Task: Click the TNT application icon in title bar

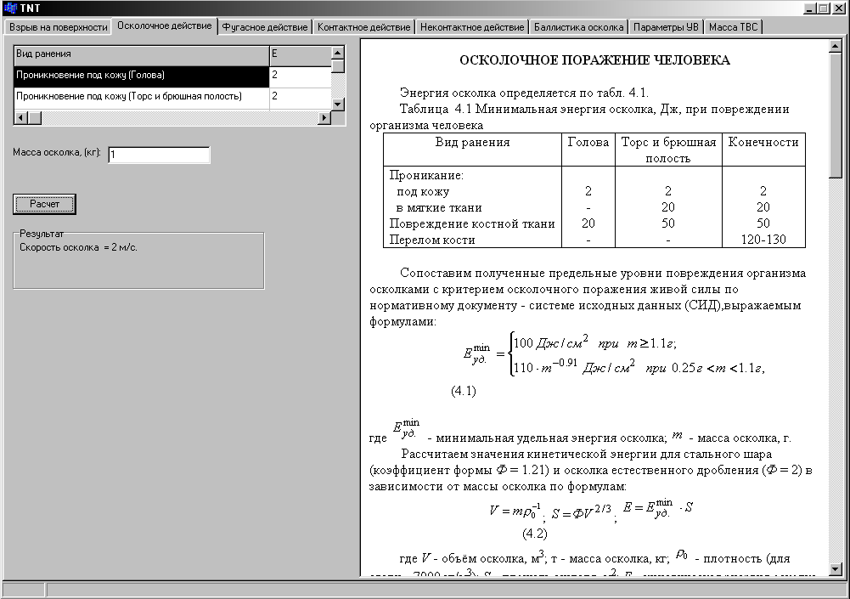Action: [x=9, y=8]
